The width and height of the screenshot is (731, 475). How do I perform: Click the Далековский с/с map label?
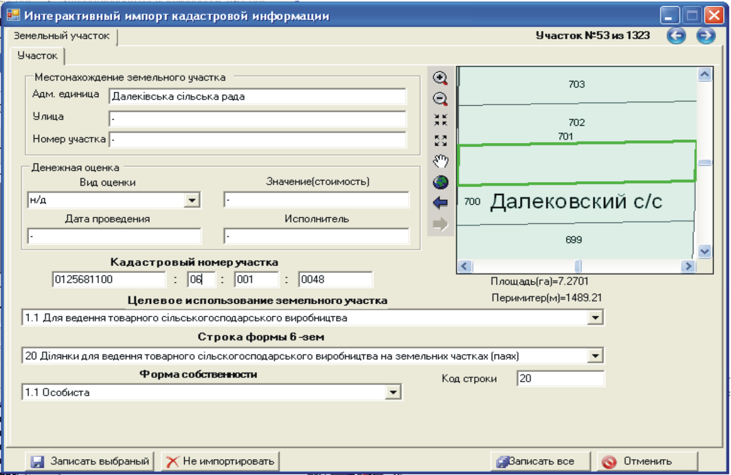[576, 201]
